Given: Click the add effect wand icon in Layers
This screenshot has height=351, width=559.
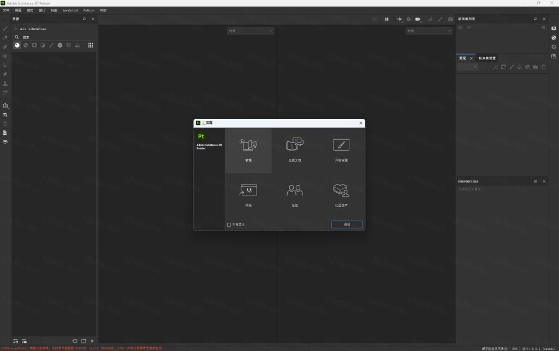Looking at the screenshot, I should (496, 67).
